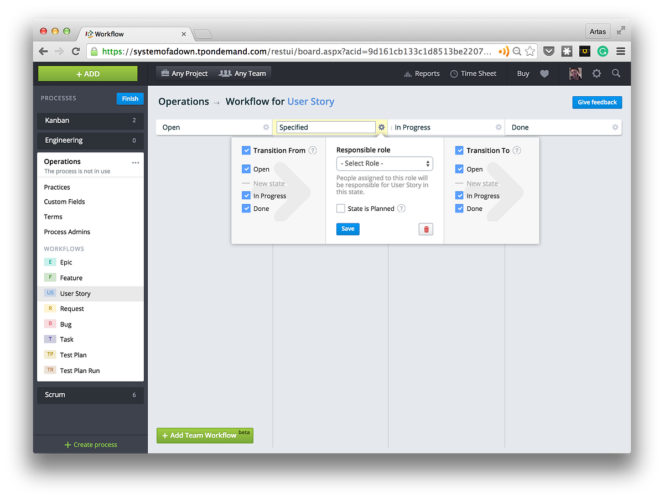Screen dimensions: 664x499
Task: Click the Buy link
Action: click(x=523, y=74)
